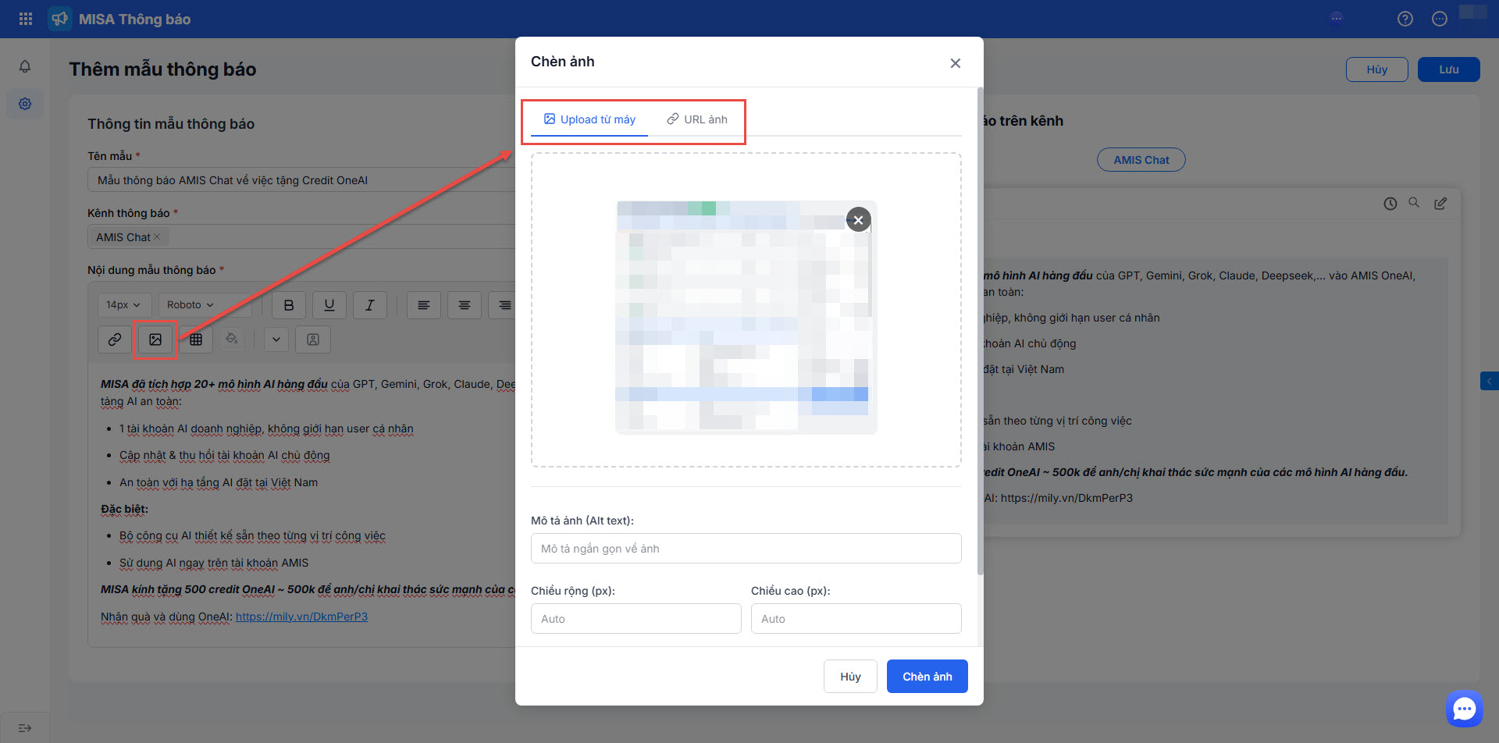Switch to the URL ảnh tab

tap(697, 119)
